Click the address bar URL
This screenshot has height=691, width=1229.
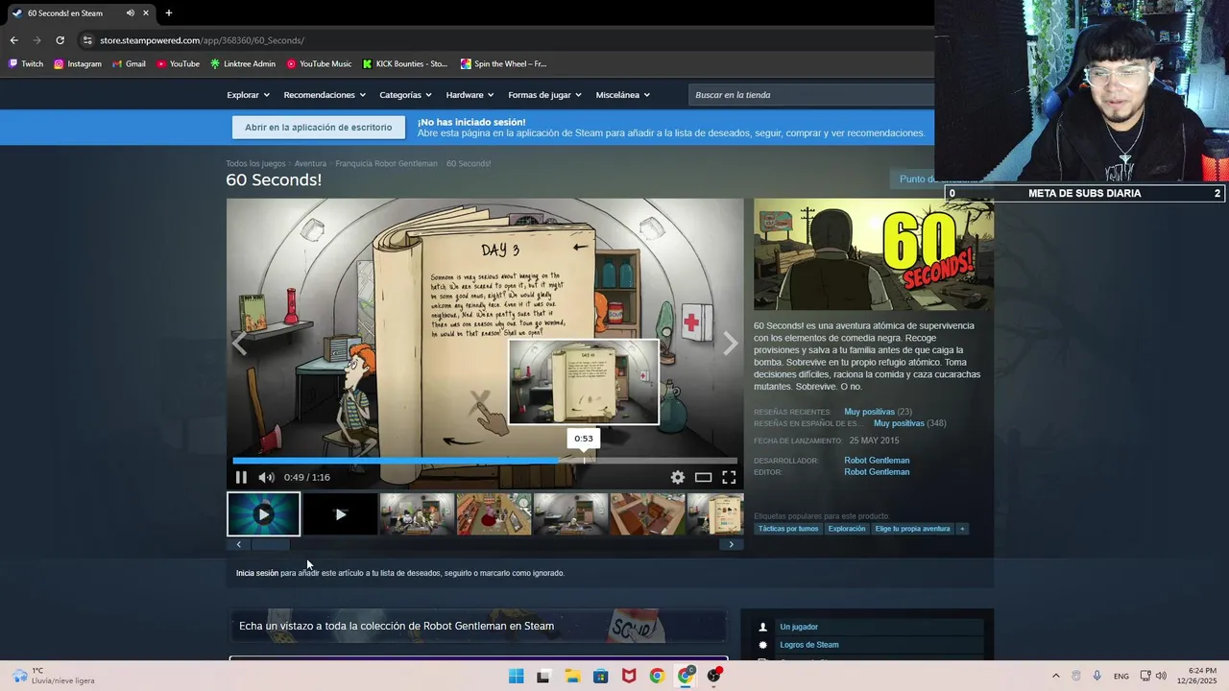[203, 40]
